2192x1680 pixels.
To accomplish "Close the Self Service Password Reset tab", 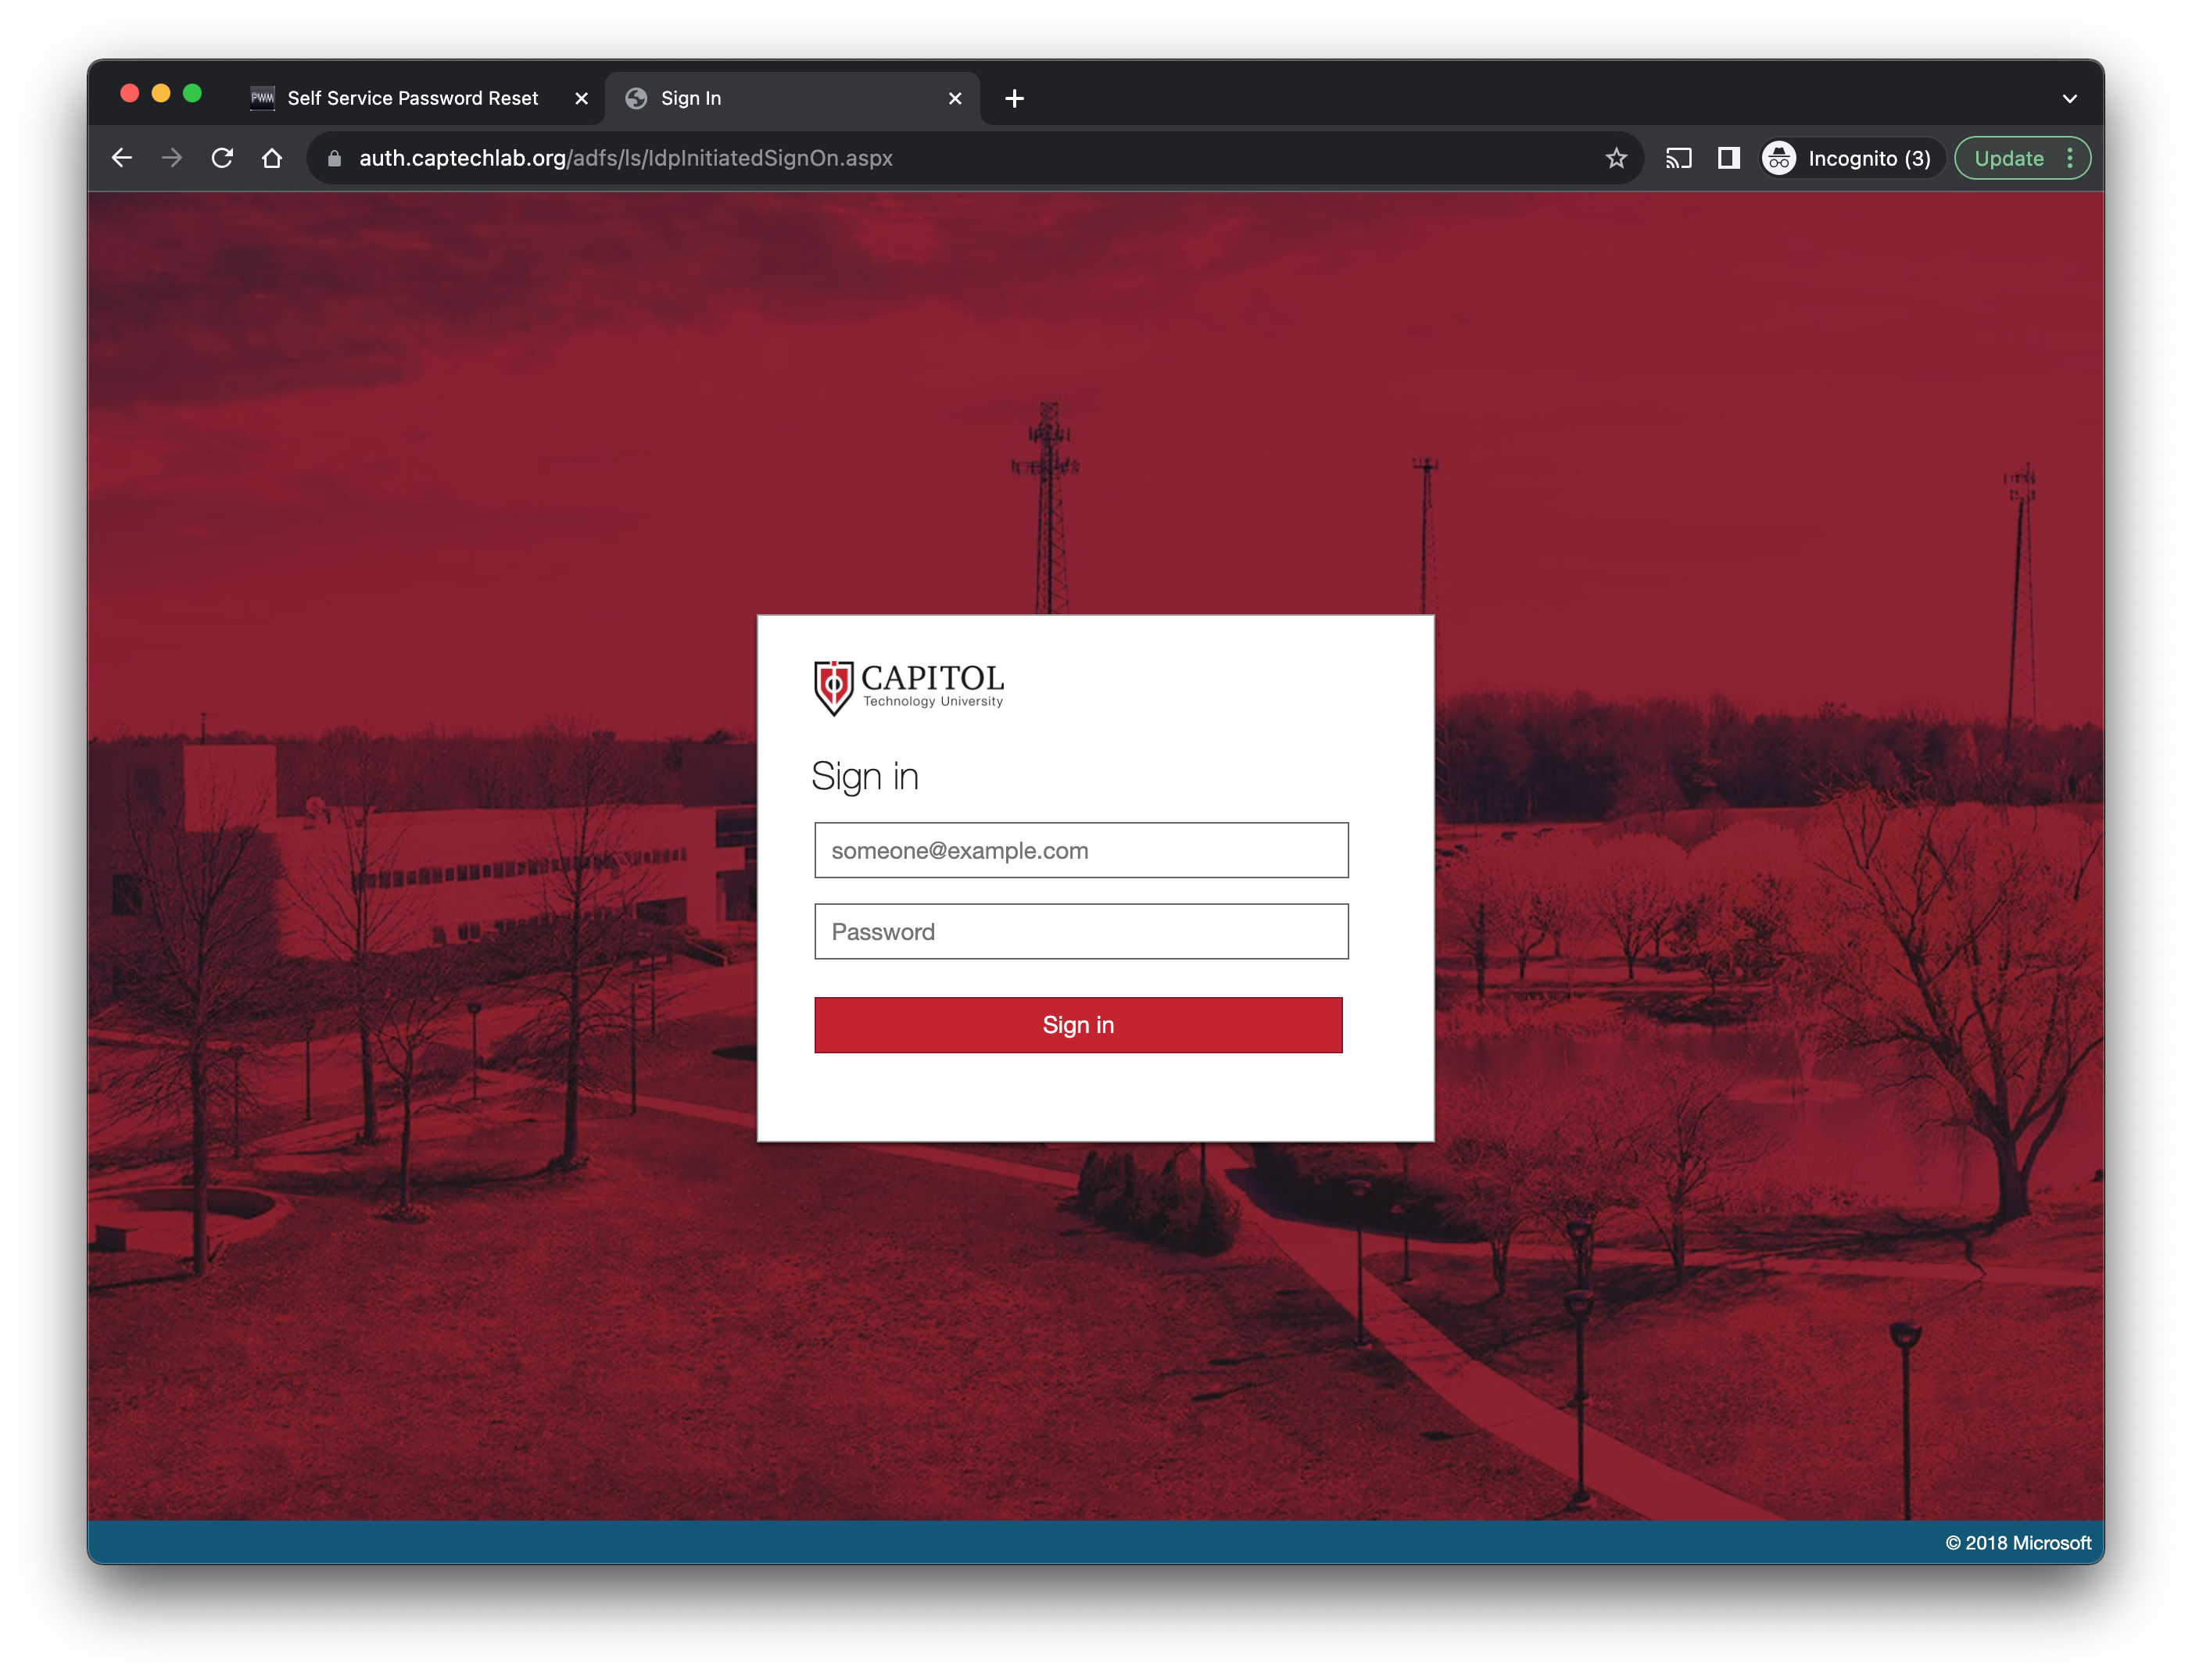I will click(582, 98).
